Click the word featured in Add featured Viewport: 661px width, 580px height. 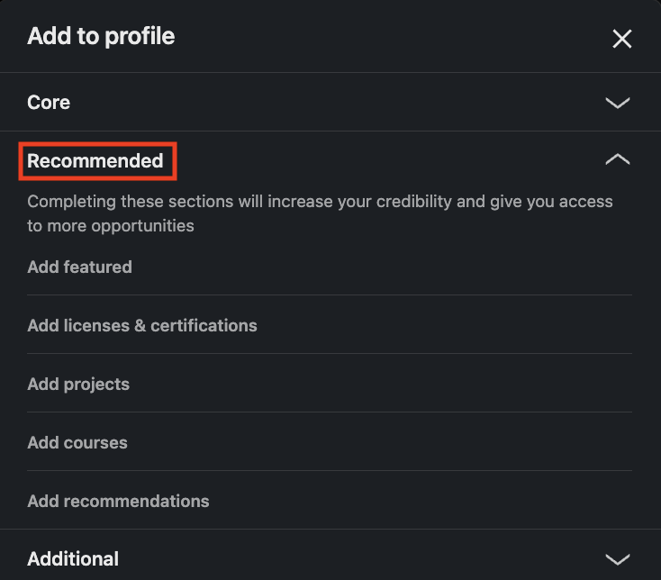[x=98, y=267]
